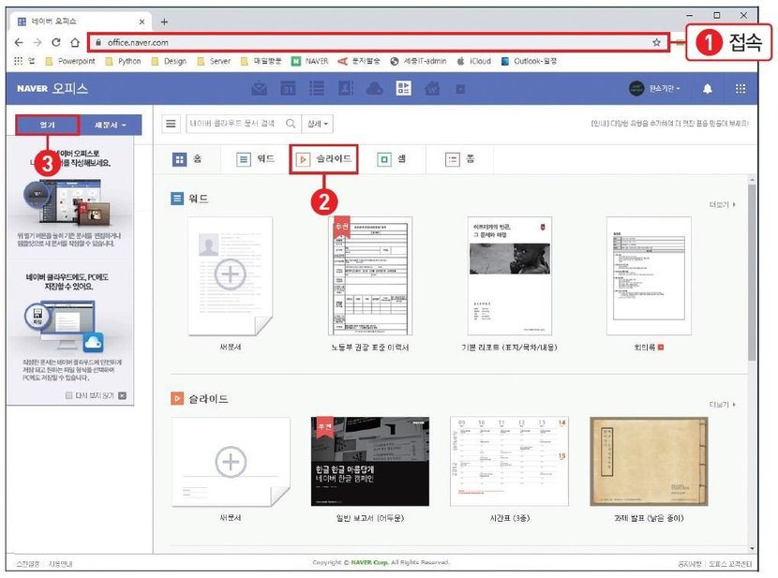Click the 열기 button
The width and height of the screenshot is (778, 578).
click(48, 125)
